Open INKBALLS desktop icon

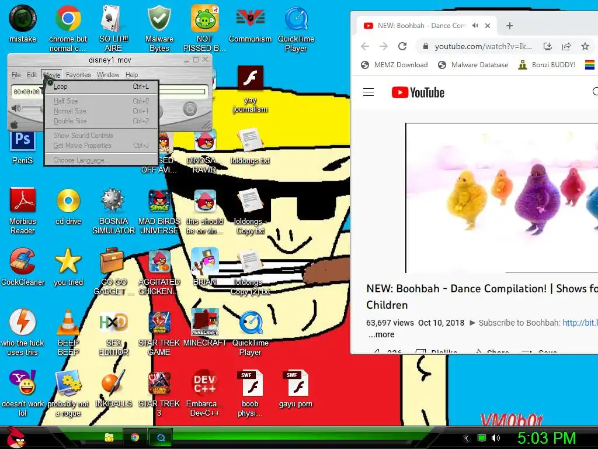pyautogui.click(x=113, y=382)
